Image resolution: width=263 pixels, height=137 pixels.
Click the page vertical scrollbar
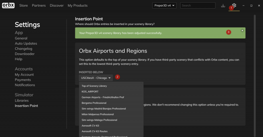254,76
